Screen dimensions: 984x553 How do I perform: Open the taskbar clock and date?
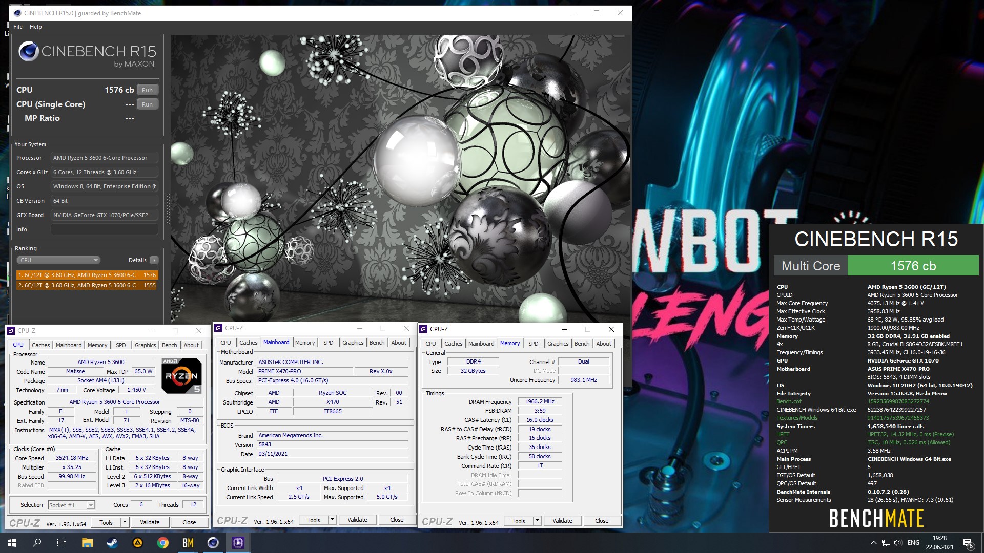(939, 543)
